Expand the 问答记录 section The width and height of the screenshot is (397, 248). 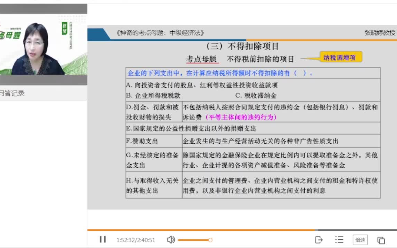click(x=12, y=93)
